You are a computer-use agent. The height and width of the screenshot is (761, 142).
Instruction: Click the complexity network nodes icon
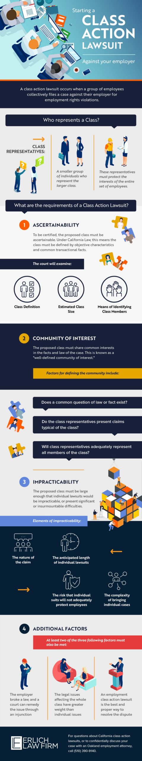[117, 580]
